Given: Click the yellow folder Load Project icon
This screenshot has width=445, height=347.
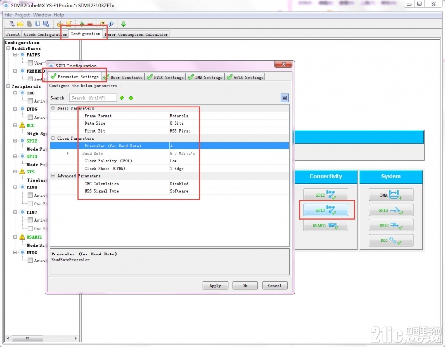Looking at the screenshot, I should tap(20, 24).
